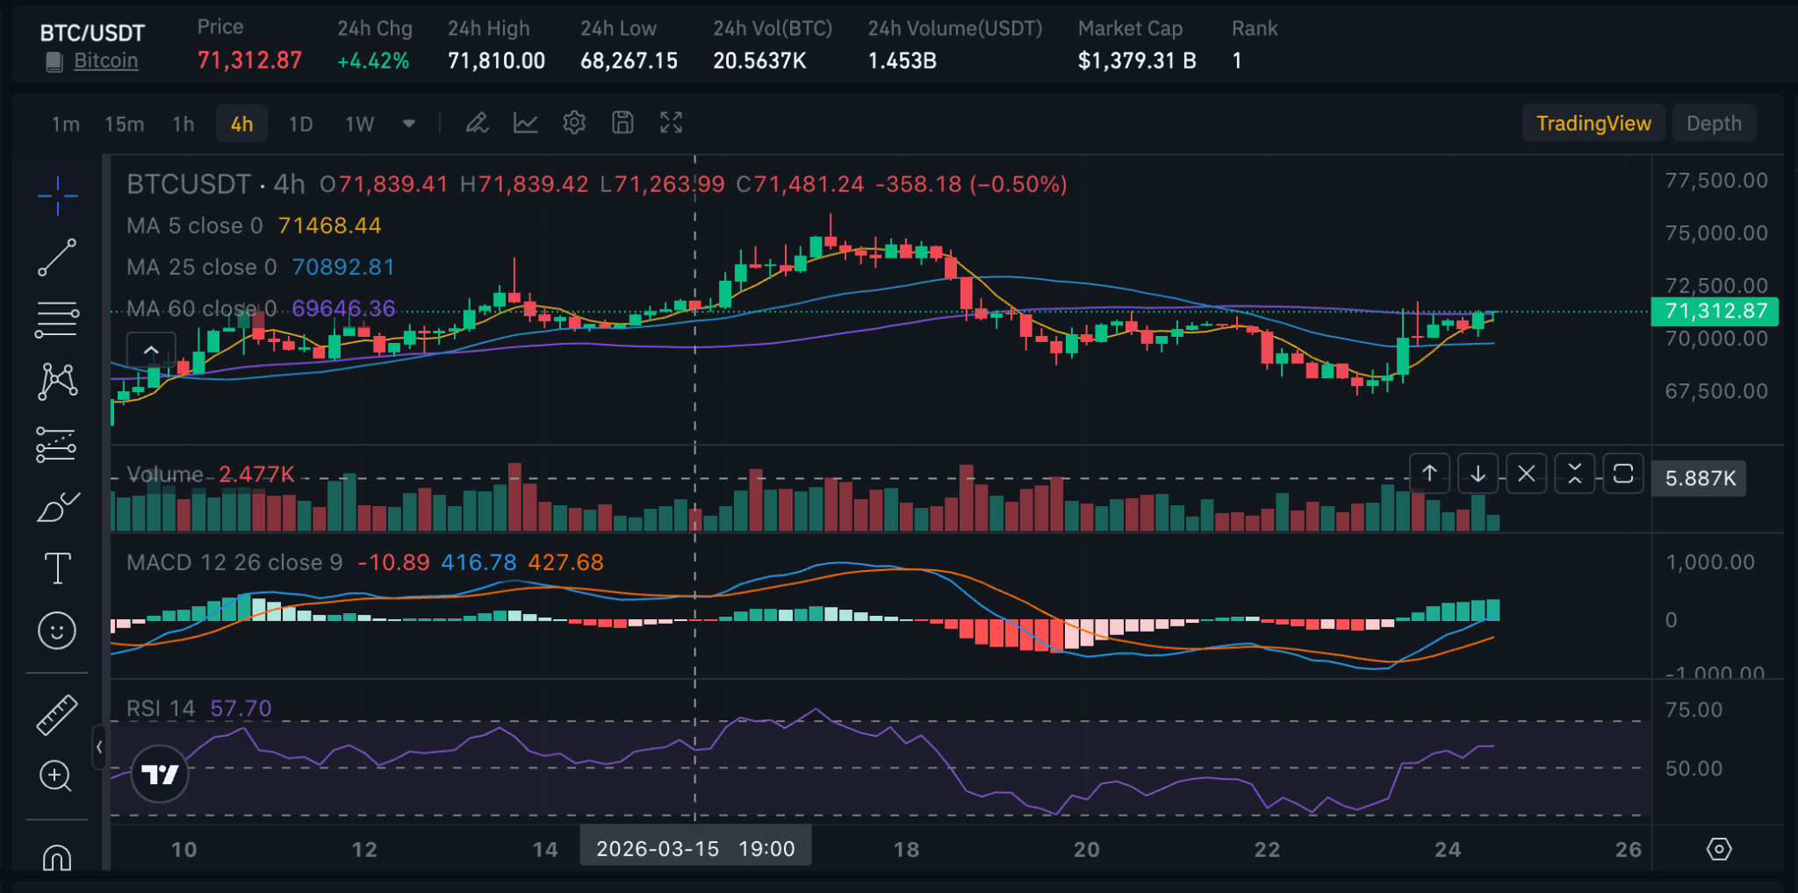Click the 24h Low value 68,267.15
The width and height of the screenshot is (1798, 893).
629,61
